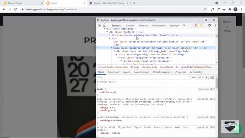Screen dimensions: 245x138
Task: Toggle the computed styles sidebar icon
Action: [x=212, y=77]
